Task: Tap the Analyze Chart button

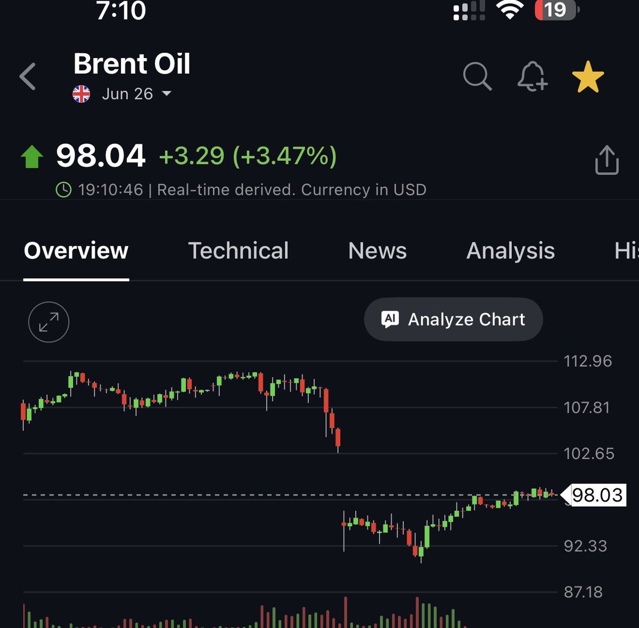Action: click(454, 320)
